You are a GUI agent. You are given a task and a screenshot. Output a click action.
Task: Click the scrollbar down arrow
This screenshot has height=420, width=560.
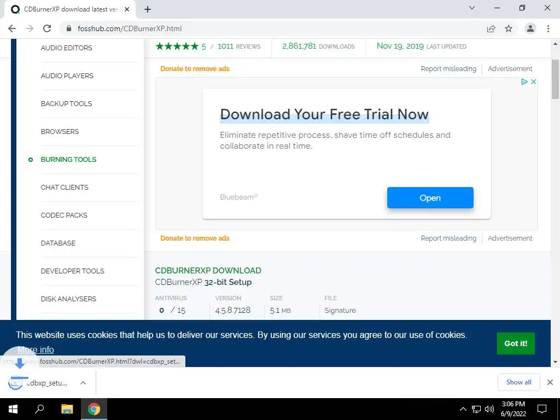[555, 362]
